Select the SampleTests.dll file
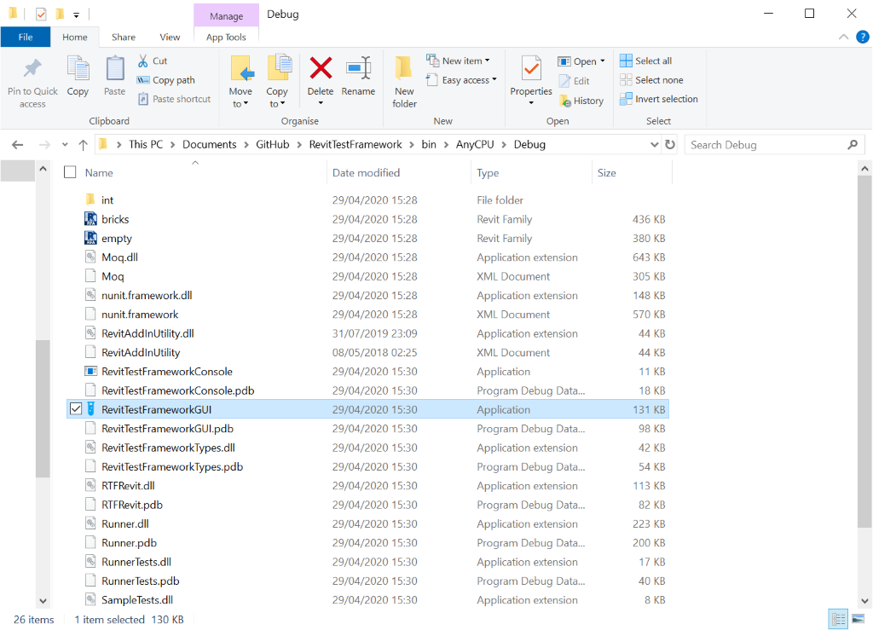Viewport: 873px width, 630px height. click(367, 599)
